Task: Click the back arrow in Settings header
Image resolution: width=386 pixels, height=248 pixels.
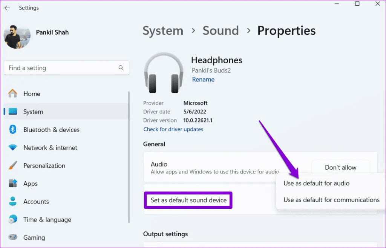Action: click(7, 8)
